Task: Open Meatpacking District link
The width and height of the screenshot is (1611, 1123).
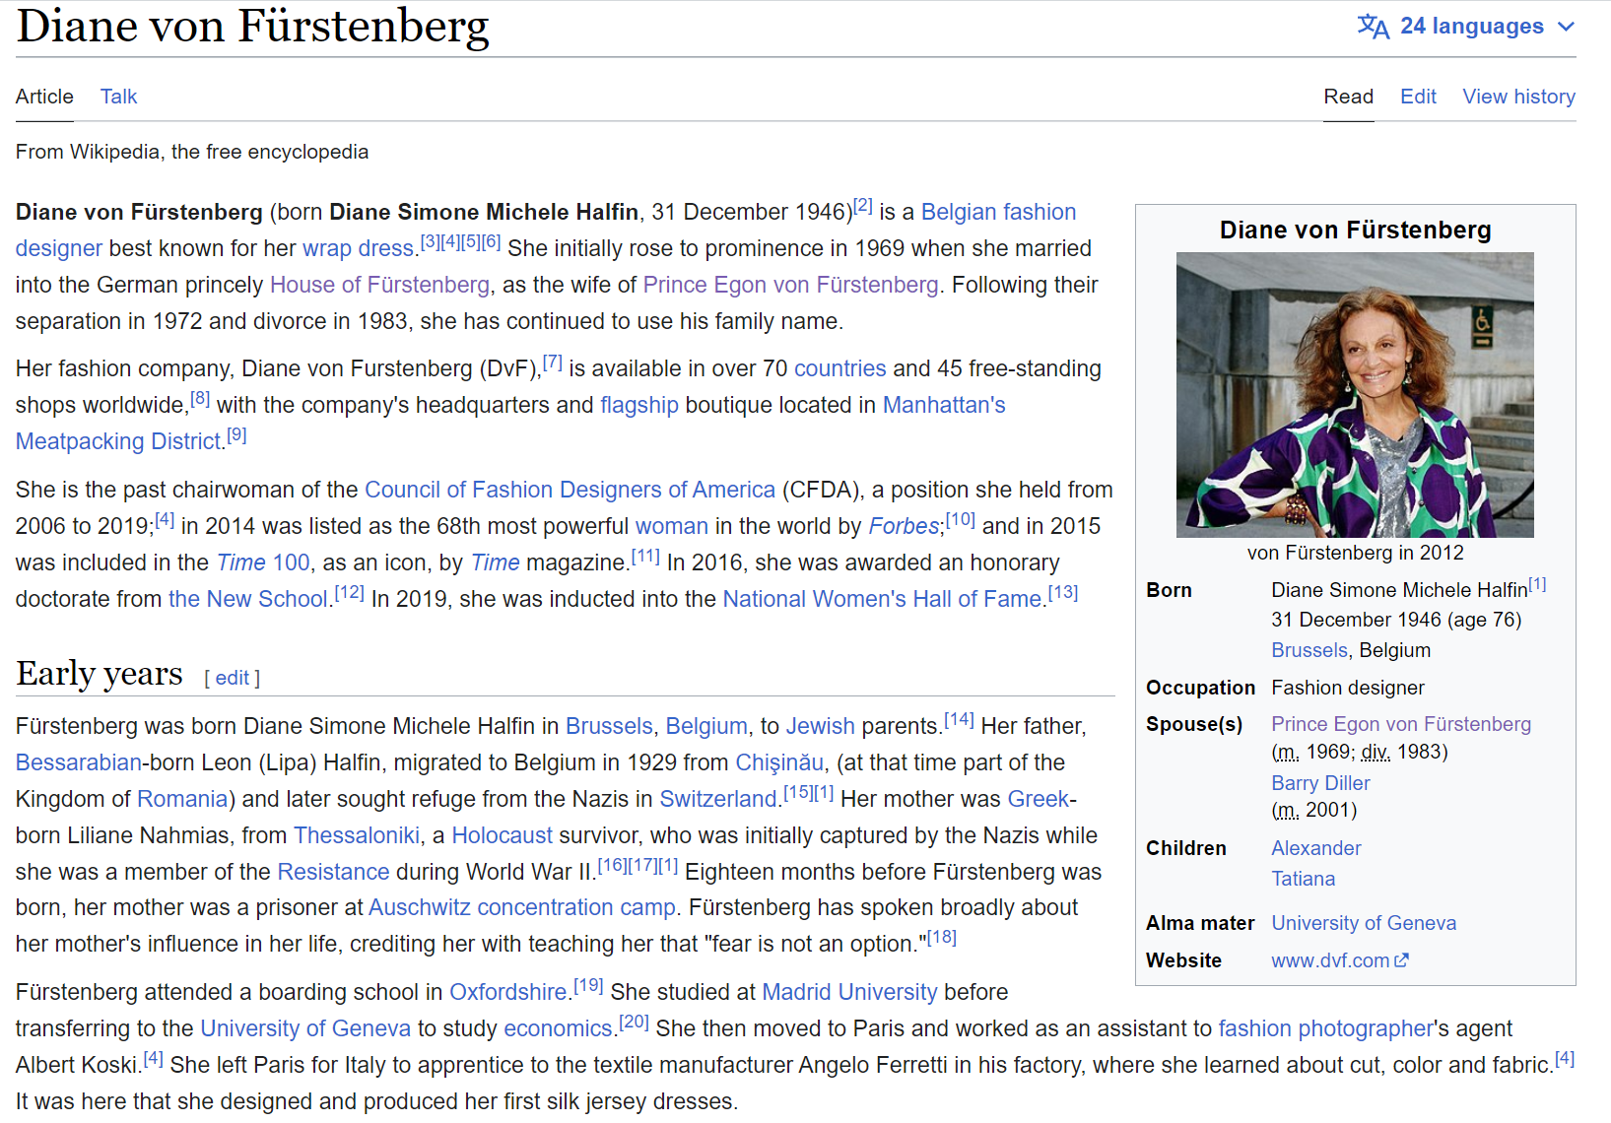Action: 118,441
